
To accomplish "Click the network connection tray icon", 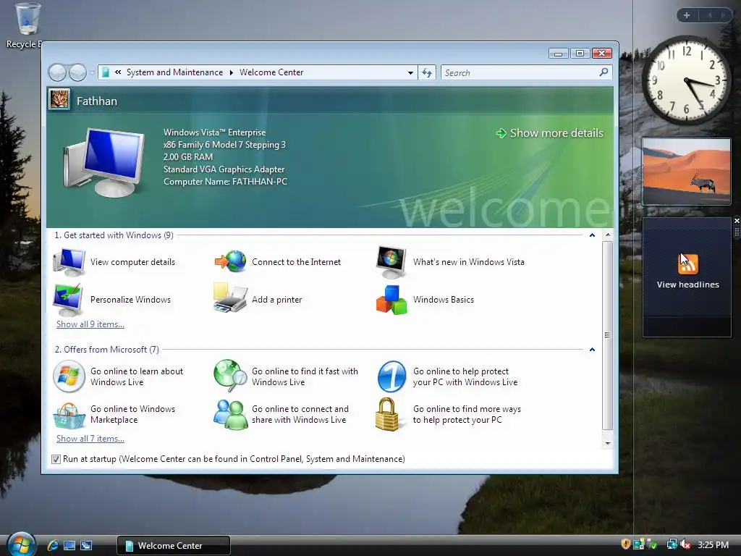I will [672, 544].
